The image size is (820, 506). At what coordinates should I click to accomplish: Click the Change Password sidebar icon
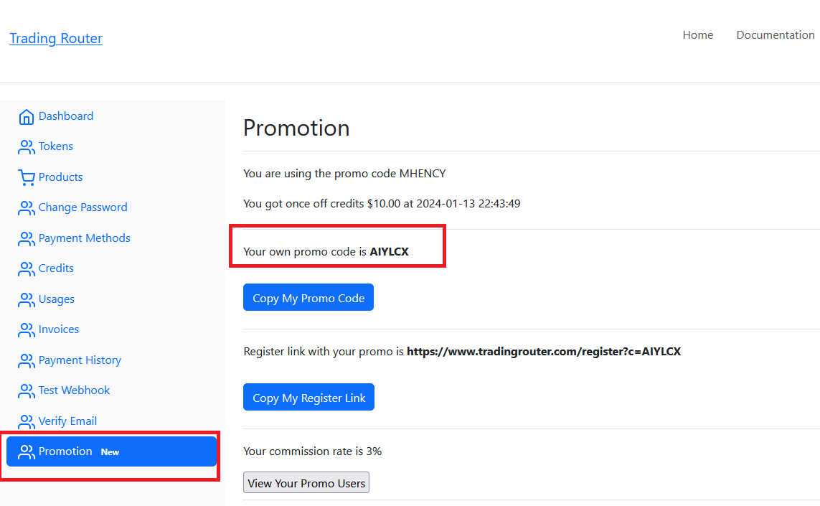click(27, 208)
